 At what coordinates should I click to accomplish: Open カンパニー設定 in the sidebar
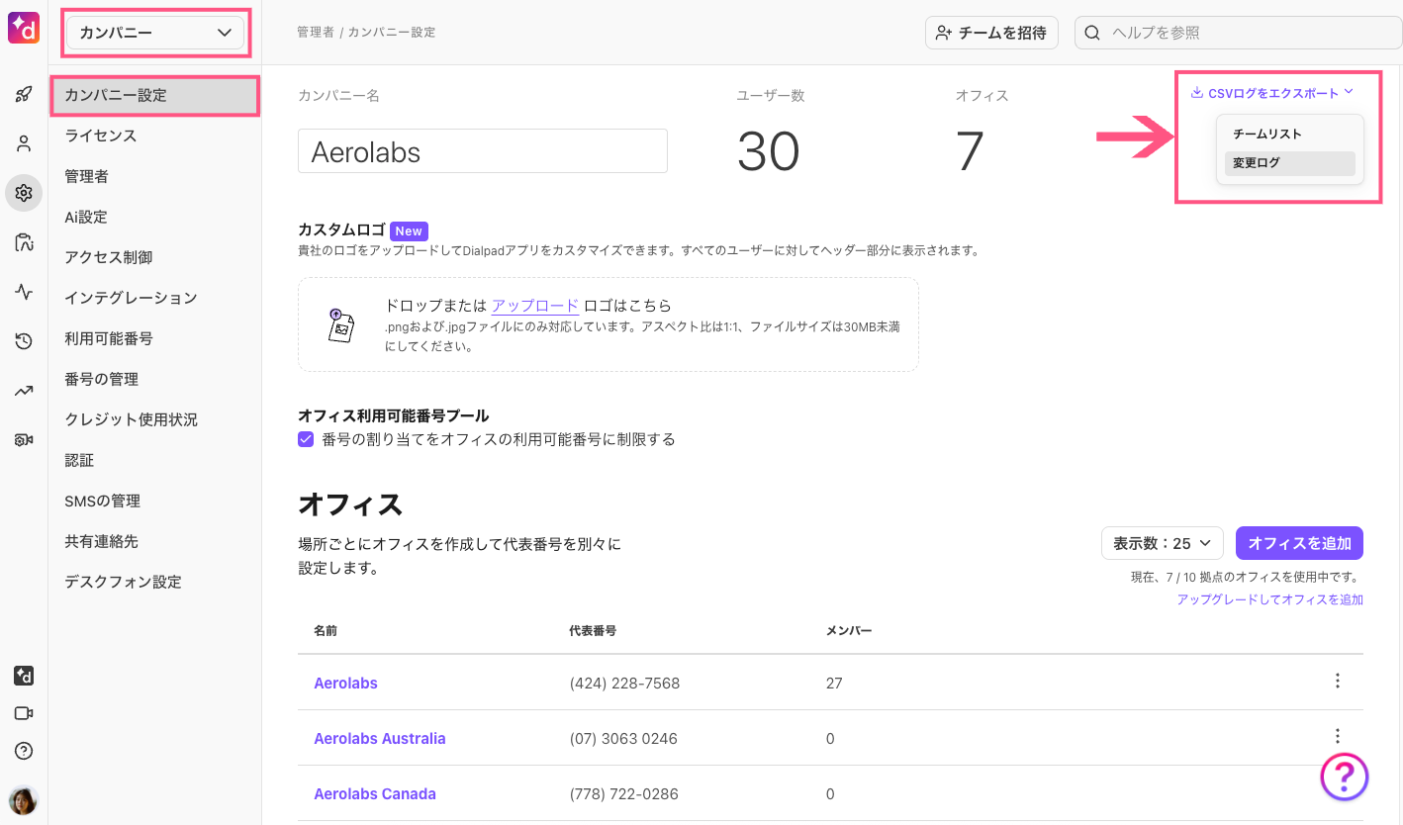[155, 95]
